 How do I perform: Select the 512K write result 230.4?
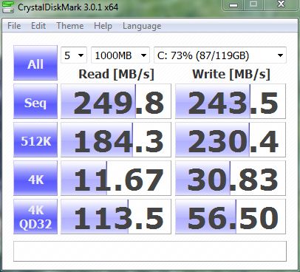231,140
